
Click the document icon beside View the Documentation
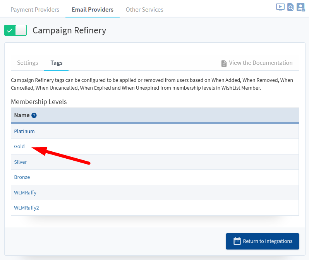pos(224,63)
